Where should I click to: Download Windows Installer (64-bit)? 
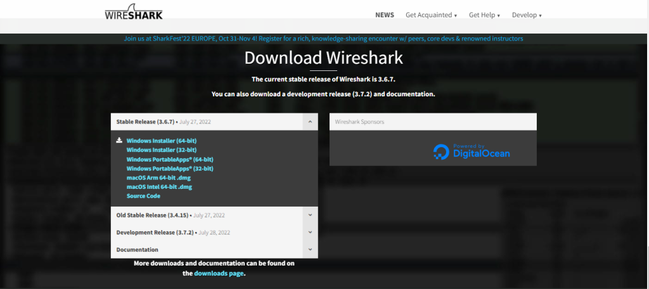162,141
